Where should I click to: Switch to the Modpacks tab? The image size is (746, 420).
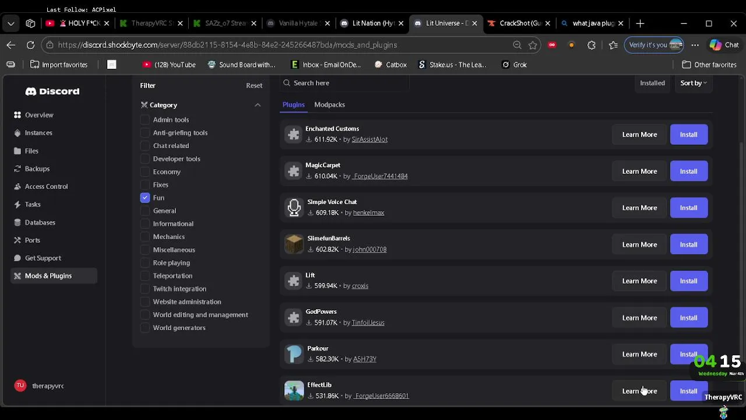pyautogui.click(x=329, y=104)
